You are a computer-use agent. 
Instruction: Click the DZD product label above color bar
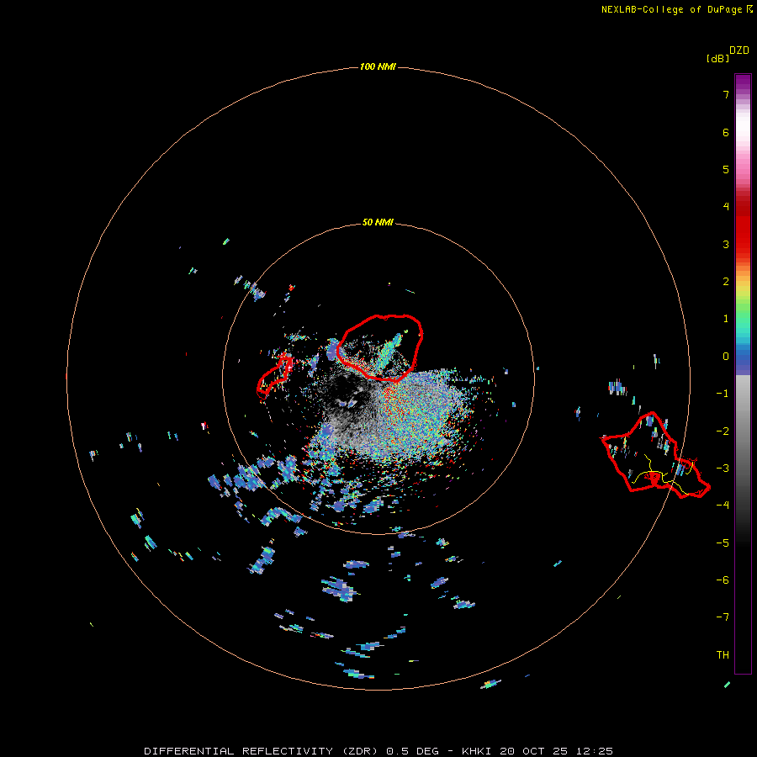click(739, 50)
